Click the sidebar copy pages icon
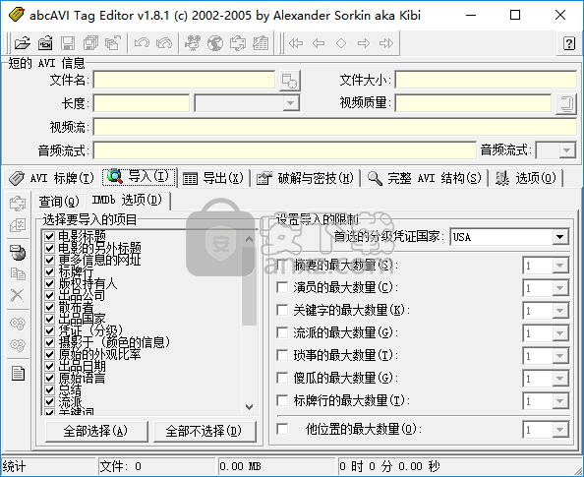The image size is (584, 477). [x=18, y=273]
